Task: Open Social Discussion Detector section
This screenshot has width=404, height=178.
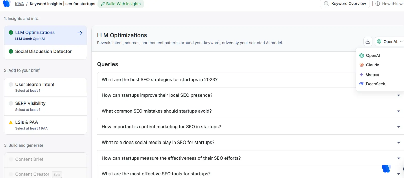Action: (x=46, y=52)
